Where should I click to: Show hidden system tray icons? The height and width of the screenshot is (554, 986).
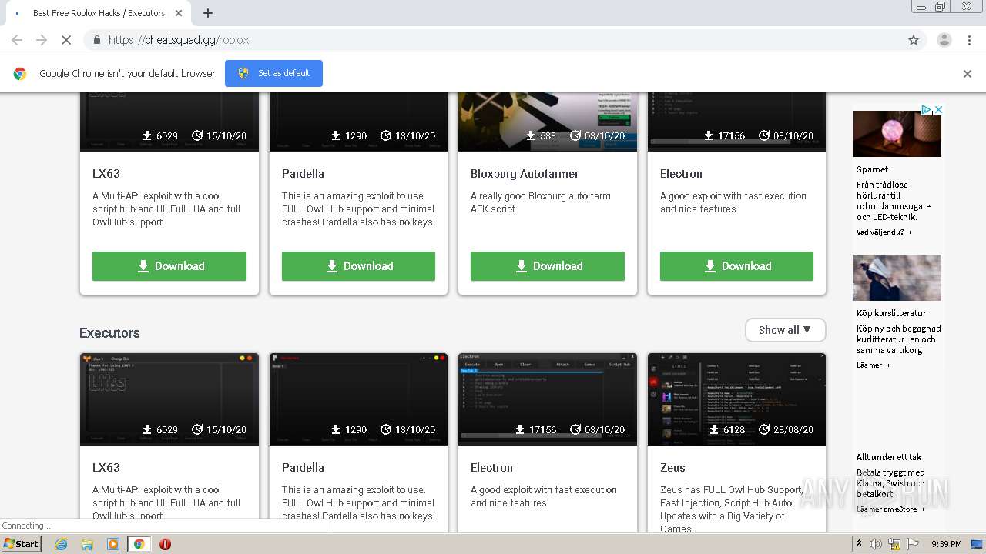click(x=860, y=544)
